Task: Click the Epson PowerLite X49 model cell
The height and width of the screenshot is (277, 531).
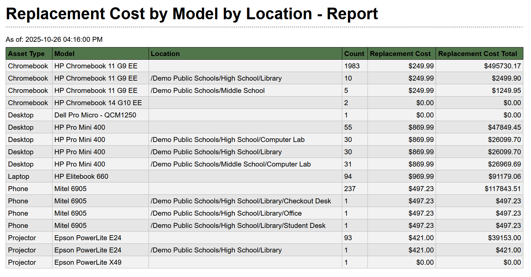Action: click(88, 262)
